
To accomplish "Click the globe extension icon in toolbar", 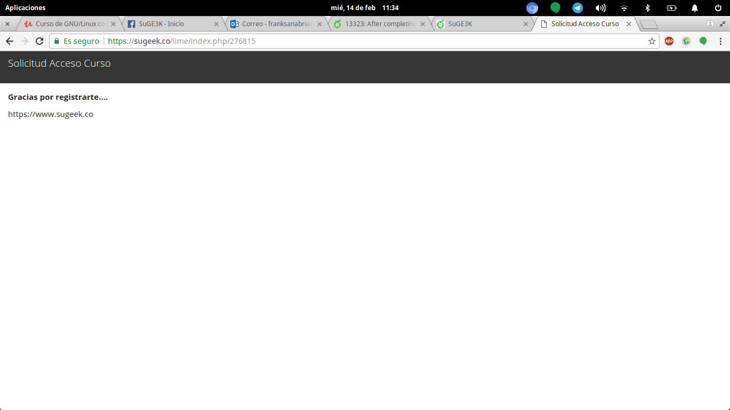I will tap(686, 41).
